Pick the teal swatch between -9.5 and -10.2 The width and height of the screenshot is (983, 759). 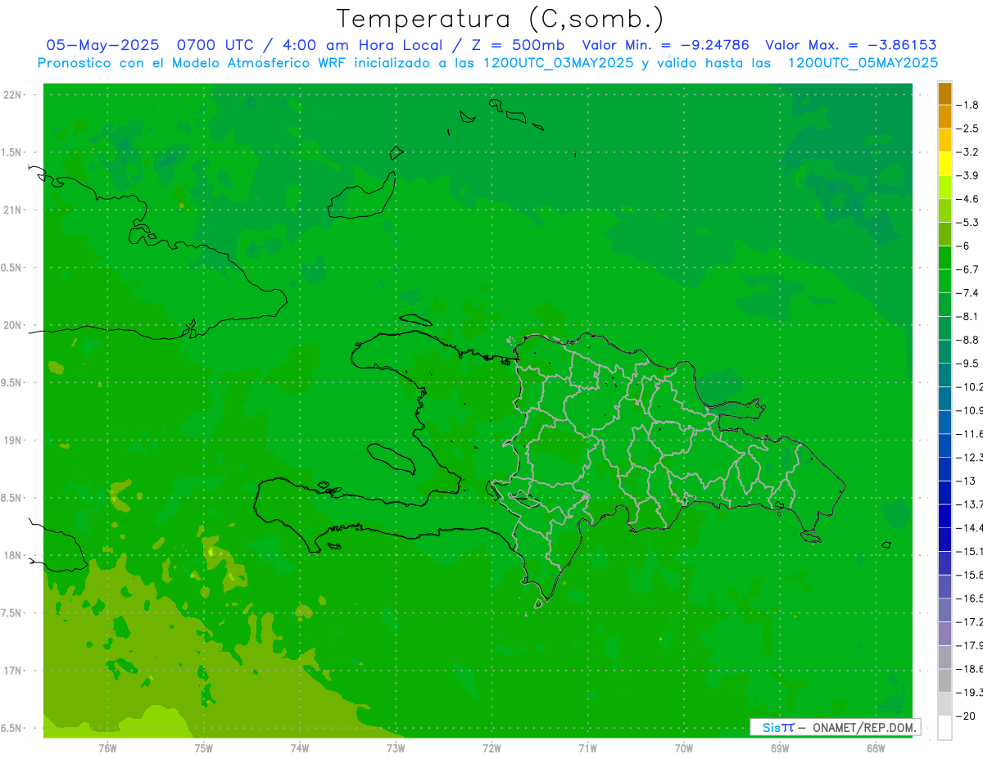(944, 375)
